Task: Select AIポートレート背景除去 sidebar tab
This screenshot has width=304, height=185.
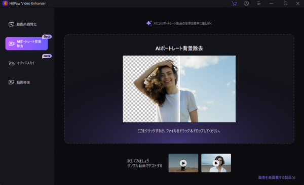Action: (26, 43)
